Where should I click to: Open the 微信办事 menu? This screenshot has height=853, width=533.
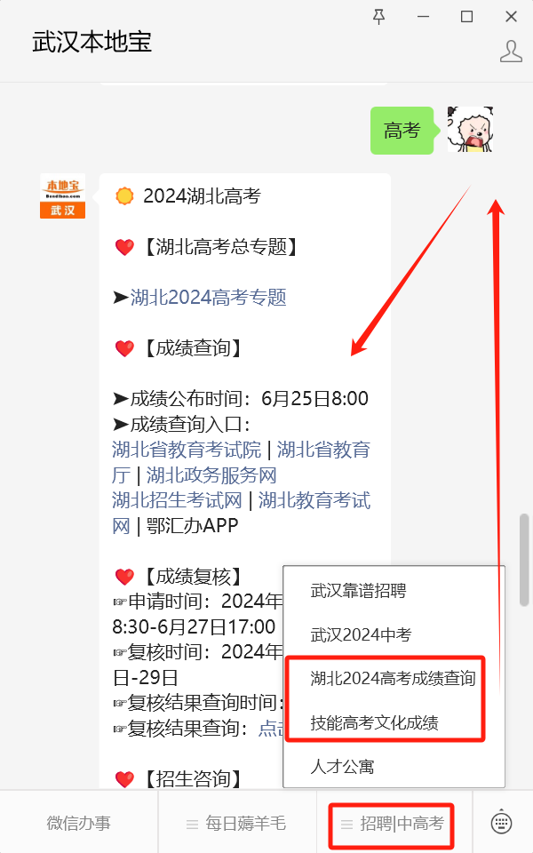pyautogui.click(x=79, y=824)
